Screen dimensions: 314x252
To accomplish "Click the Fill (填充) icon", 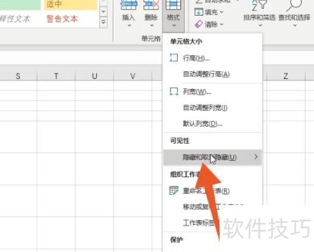I will 199,12.
